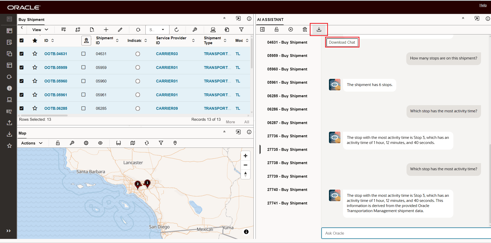Click the folded map icon in Map toolbar
This screenshot has width=491, height=243.
click(133, 143)
